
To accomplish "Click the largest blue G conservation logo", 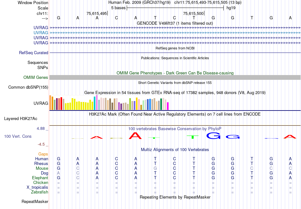I will [x=213, y=136].
